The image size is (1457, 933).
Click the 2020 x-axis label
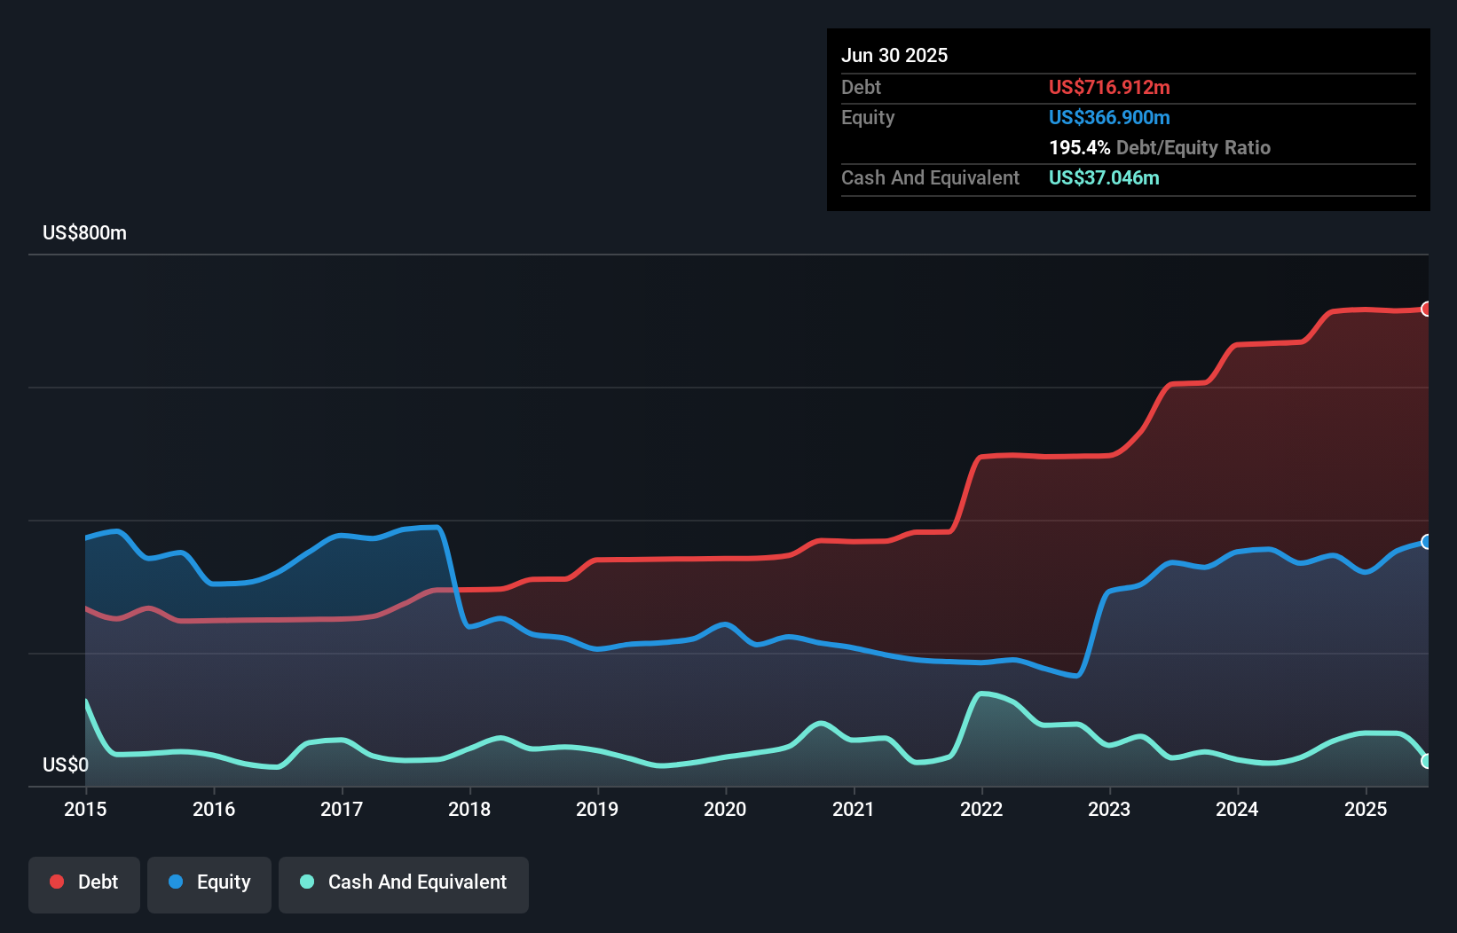725,809
